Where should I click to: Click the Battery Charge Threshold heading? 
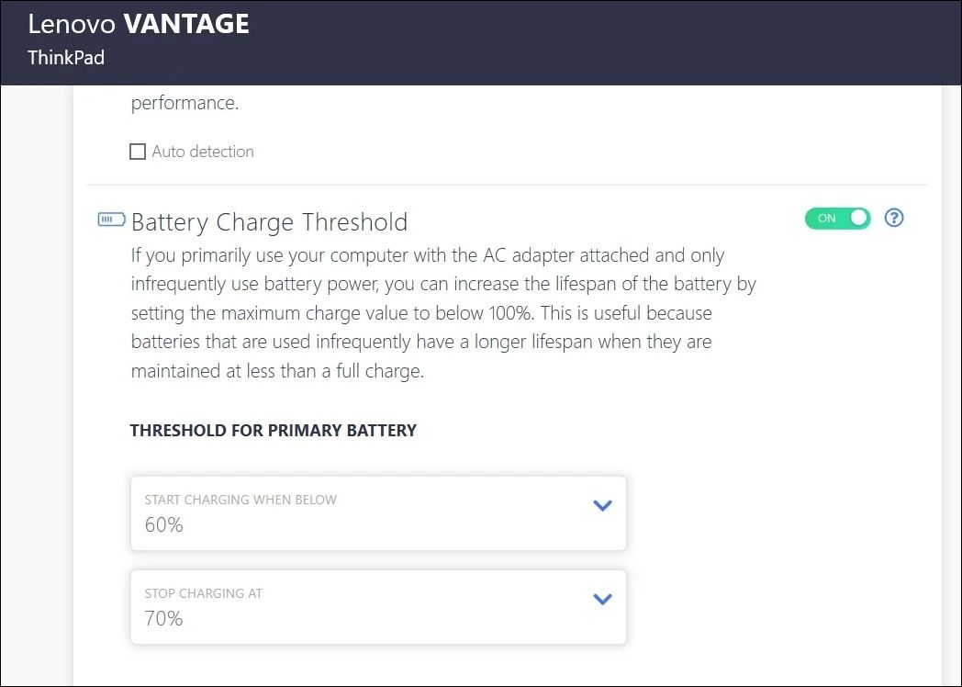[269, 221]
